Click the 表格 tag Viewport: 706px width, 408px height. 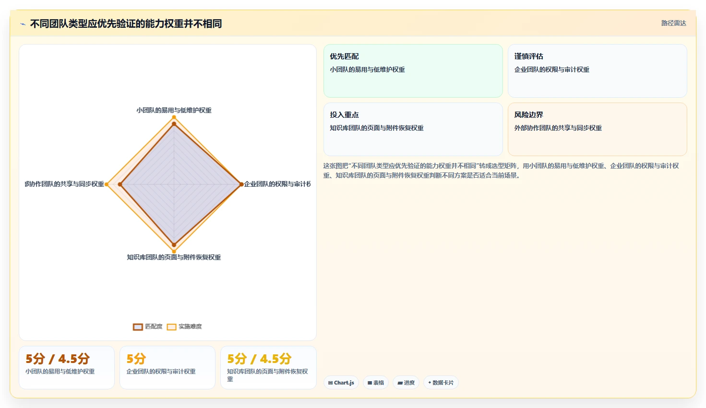pos(376,383)
